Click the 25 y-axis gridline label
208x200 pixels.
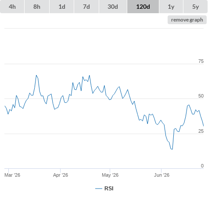(x=201, y=131)
